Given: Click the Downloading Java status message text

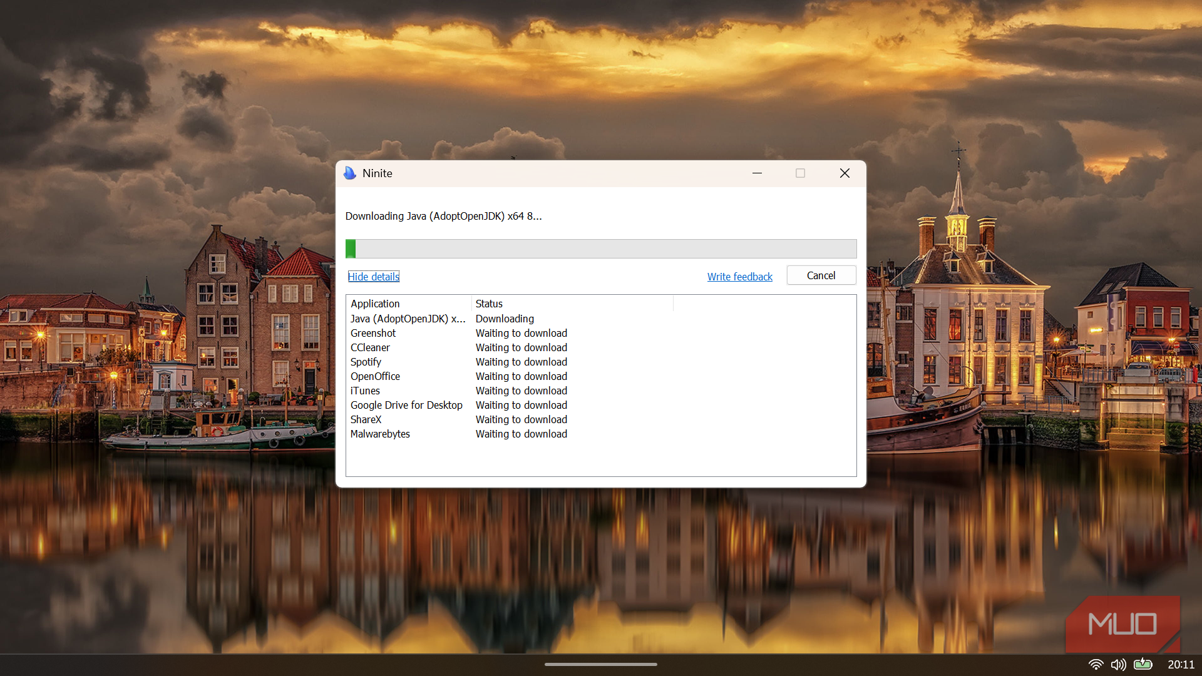Looking at the screenshot, I should pos(443,216).
